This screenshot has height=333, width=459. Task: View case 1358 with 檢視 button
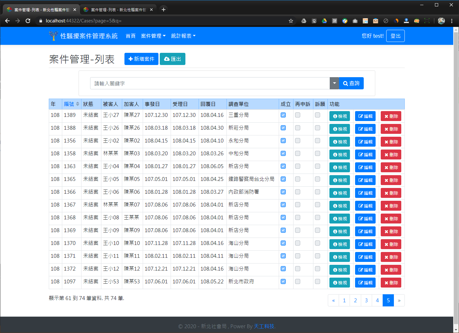click(340, 155)
